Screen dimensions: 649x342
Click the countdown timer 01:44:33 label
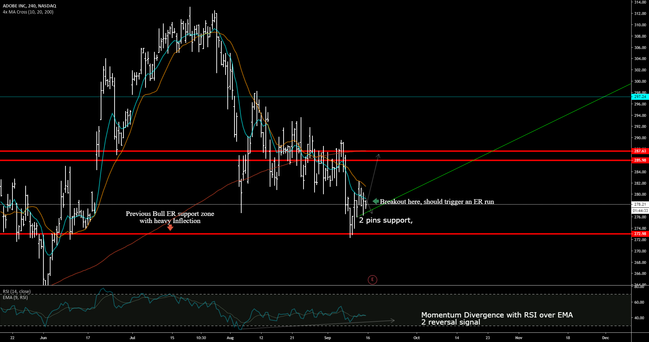coord(640,211)
